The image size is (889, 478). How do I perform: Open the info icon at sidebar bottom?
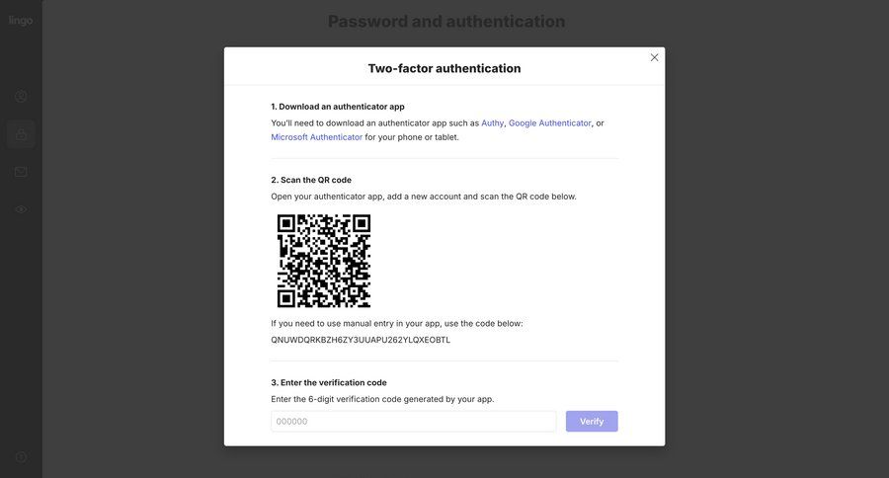tap(21, 457)
